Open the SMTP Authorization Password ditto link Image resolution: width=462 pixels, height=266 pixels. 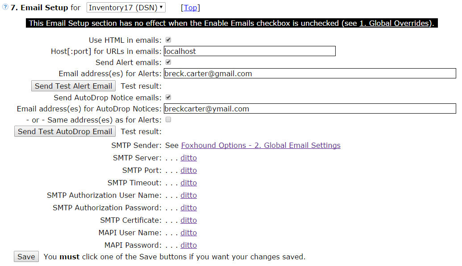point(188,208)
